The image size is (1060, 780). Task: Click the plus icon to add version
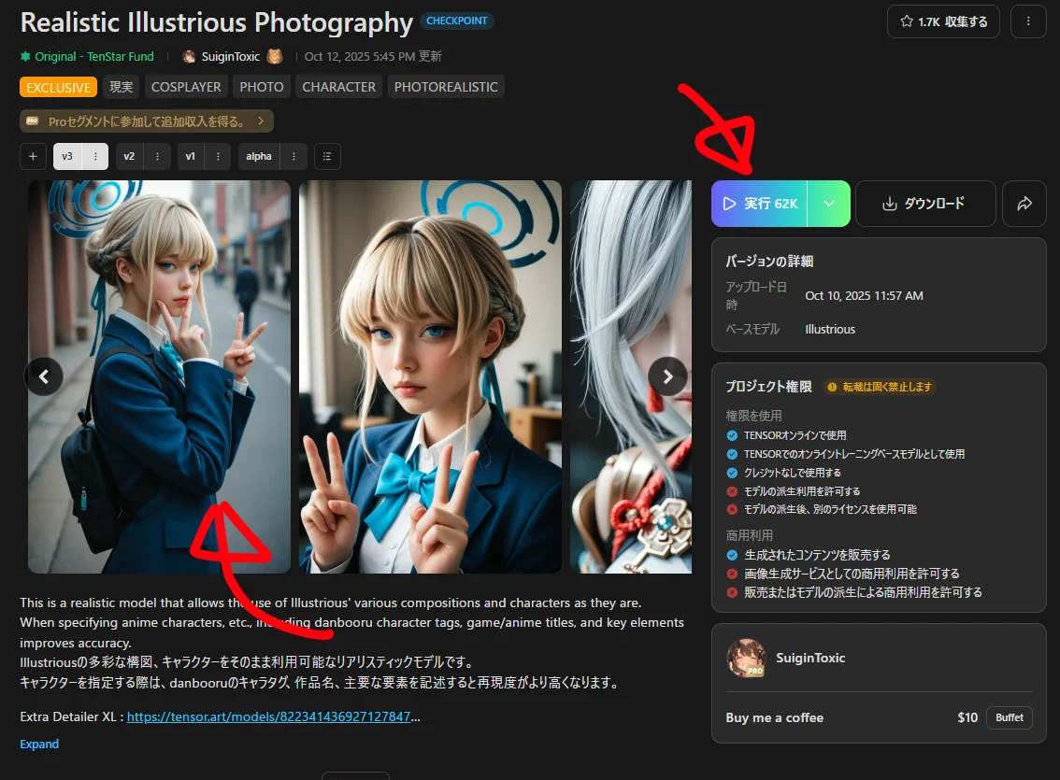pos(33,156)
